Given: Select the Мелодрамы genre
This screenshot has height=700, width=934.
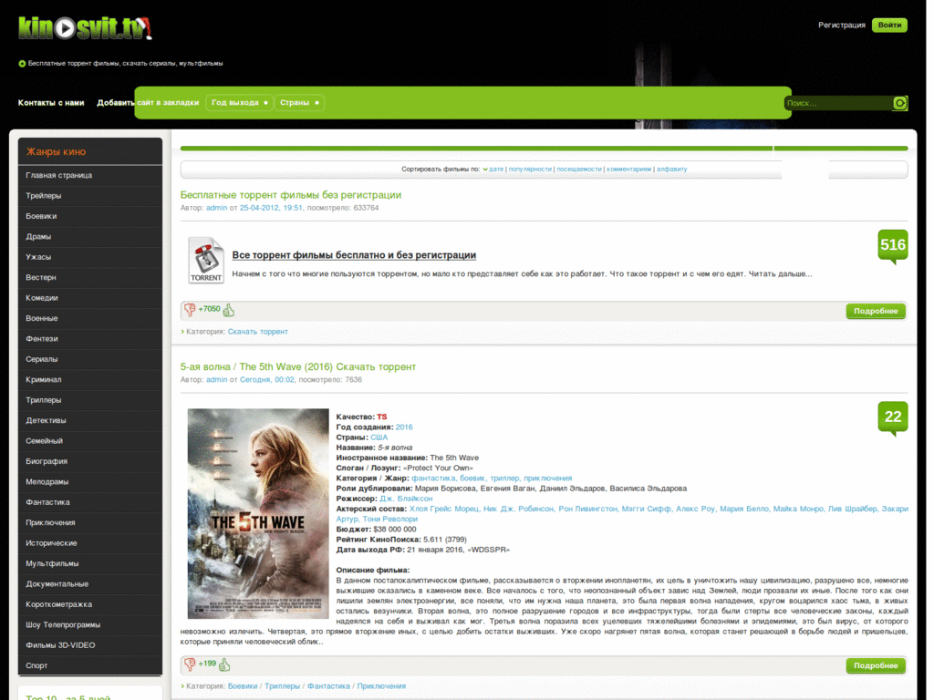Looking at the screenshot, I should click(x=90, y=481).
